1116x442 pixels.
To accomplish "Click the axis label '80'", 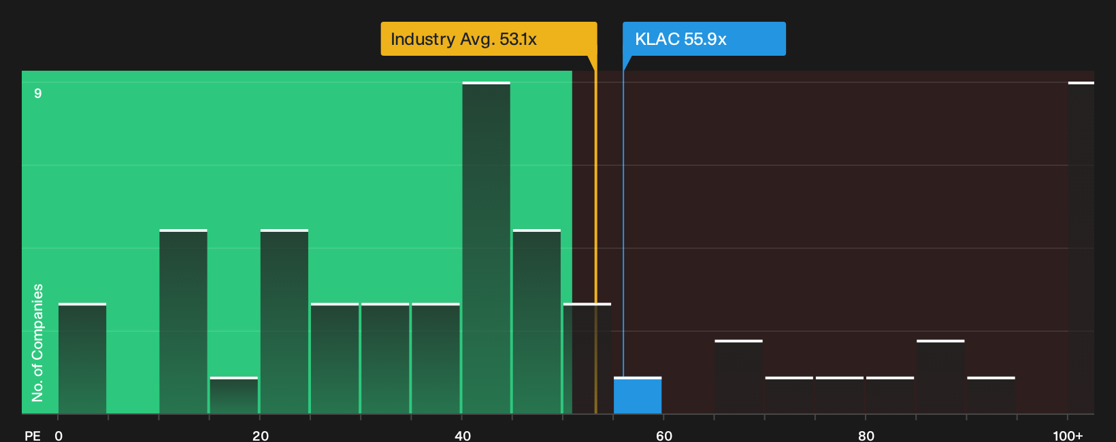I will tap(866, 436).
